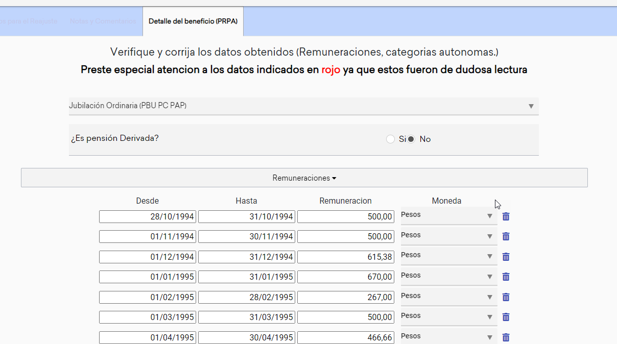Screen dimensions: 617x344
Task: Edit the Desde field 01/12/1994
Action: pos(148,257)
